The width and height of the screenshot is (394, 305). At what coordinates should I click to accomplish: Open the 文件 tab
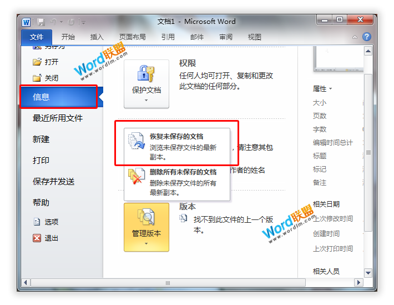click(x=37, y=37)
